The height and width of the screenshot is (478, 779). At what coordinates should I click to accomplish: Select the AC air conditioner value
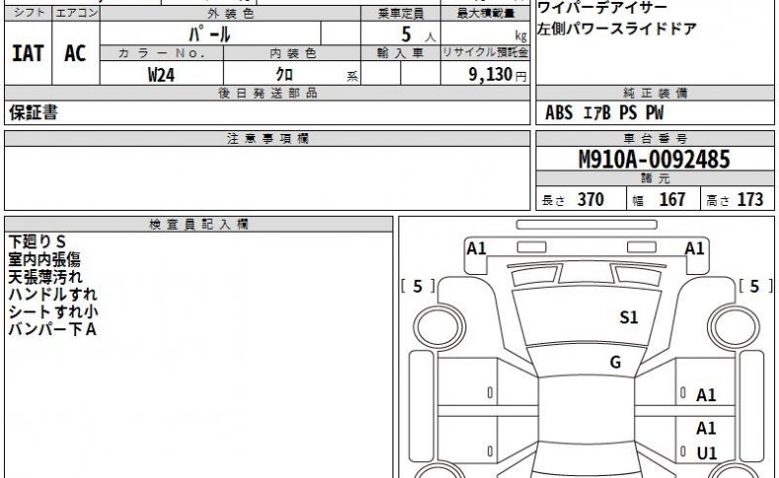click(x=75, y=53)
